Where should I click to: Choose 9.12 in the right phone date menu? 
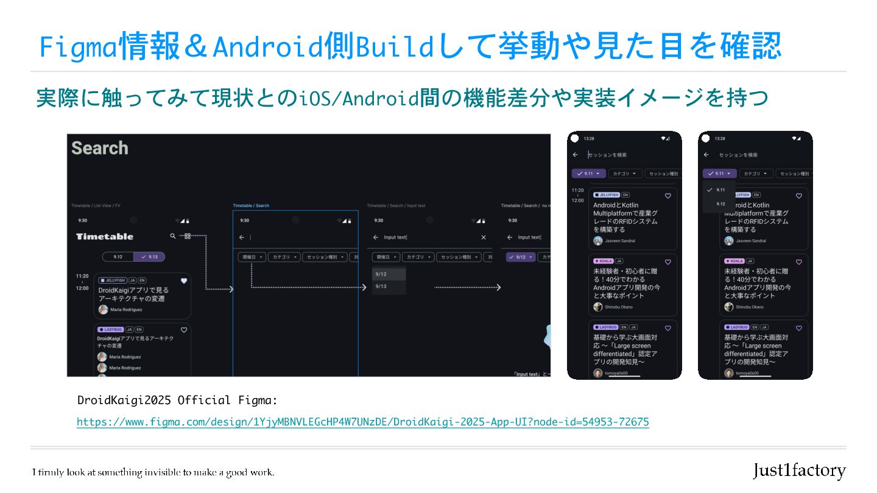pyautogui.click(x=719, y=204)
